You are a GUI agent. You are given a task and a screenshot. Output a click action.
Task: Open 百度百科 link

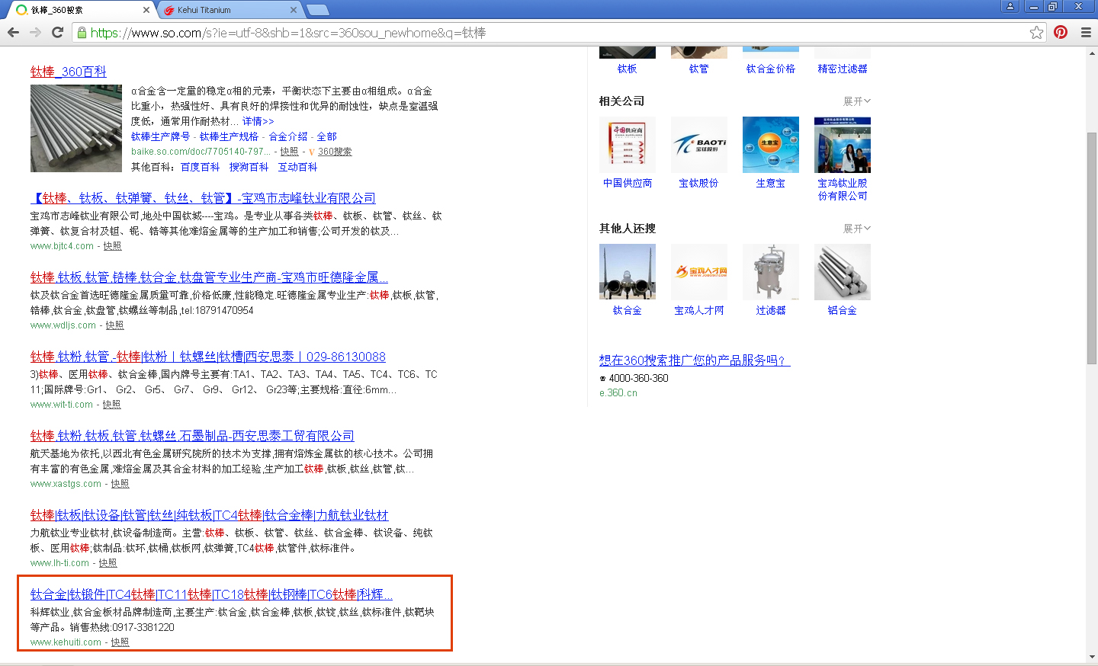(200, 167)
